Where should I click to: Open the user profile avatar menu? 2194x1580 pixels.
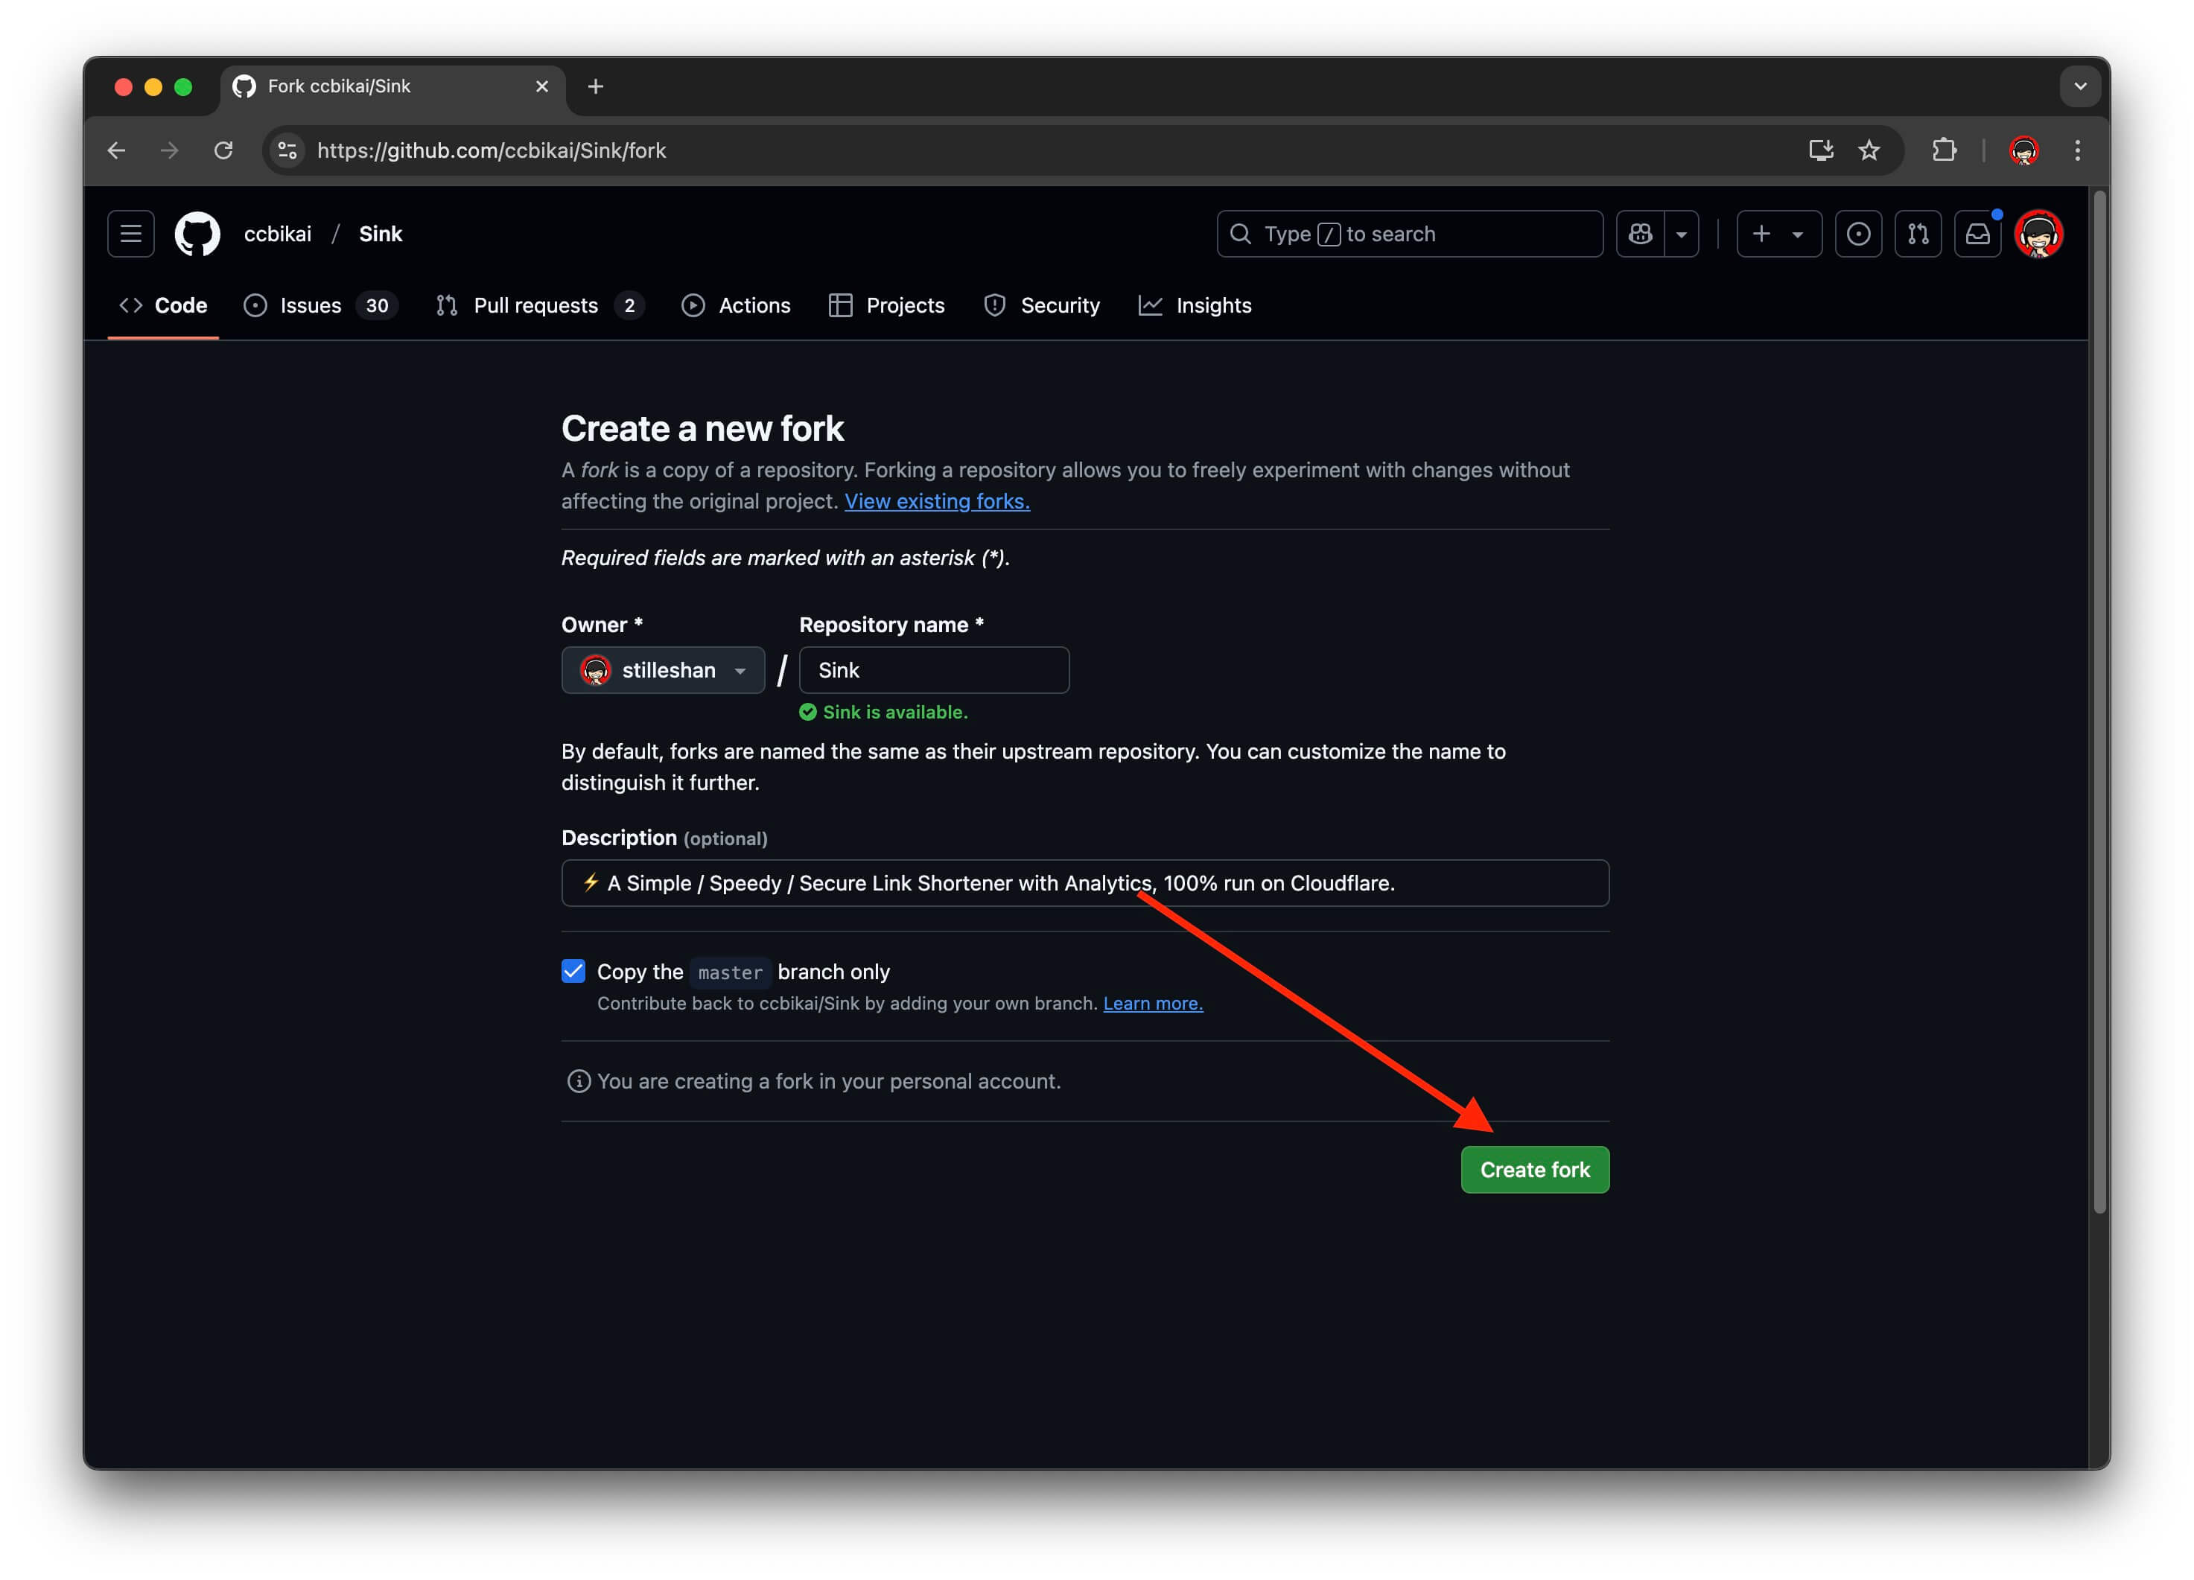pos(2039,234)
